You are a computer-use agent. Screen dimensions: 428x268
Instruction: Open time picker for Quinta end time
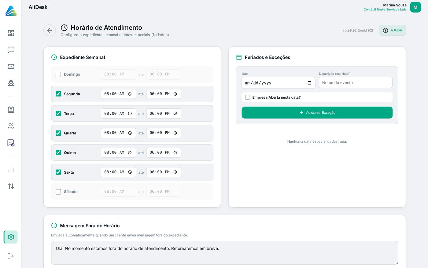tap(175, 153)
